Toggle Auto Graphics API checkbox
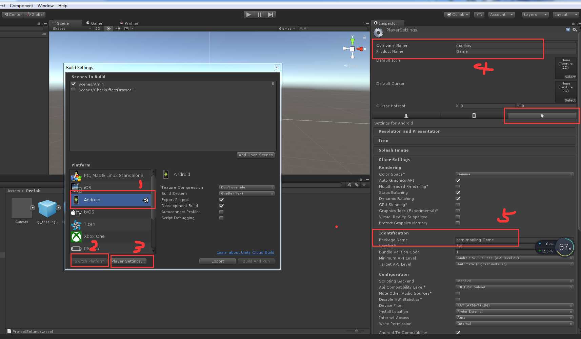 (458, 180)
